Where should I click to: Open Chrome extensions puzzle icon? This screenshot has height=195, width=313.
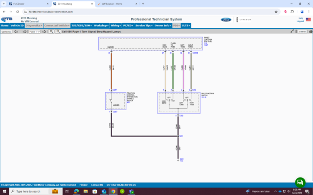click(292, 12)
